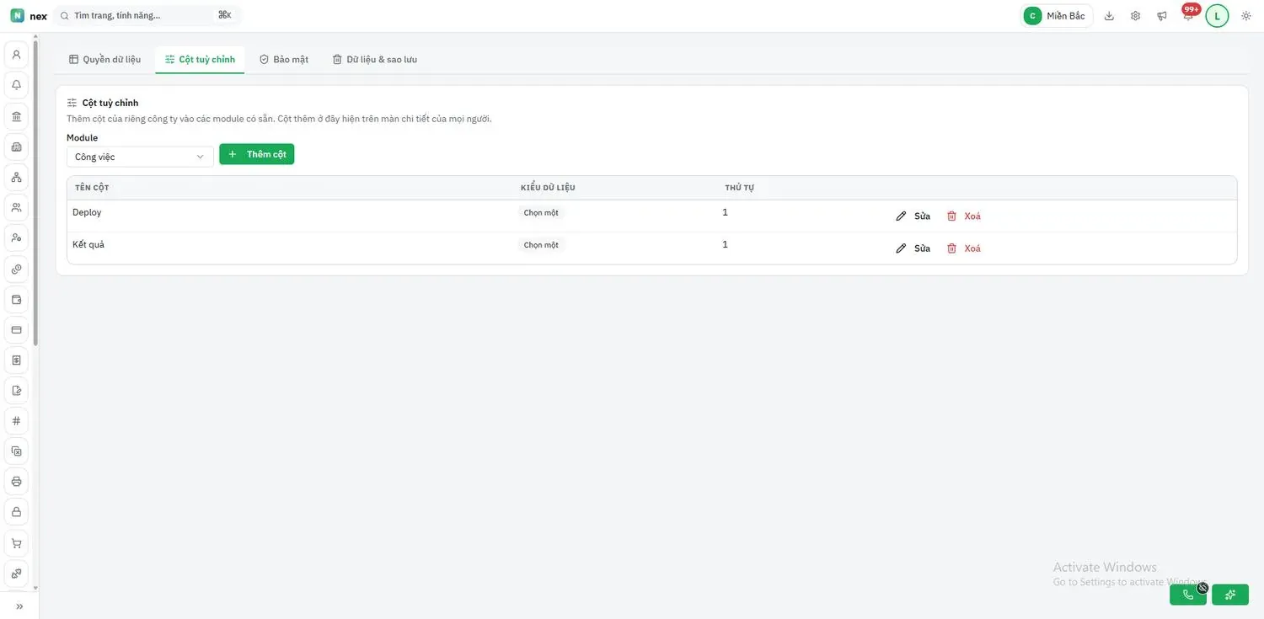Open the printer icon in the sidebar

(x=16, y=482)
